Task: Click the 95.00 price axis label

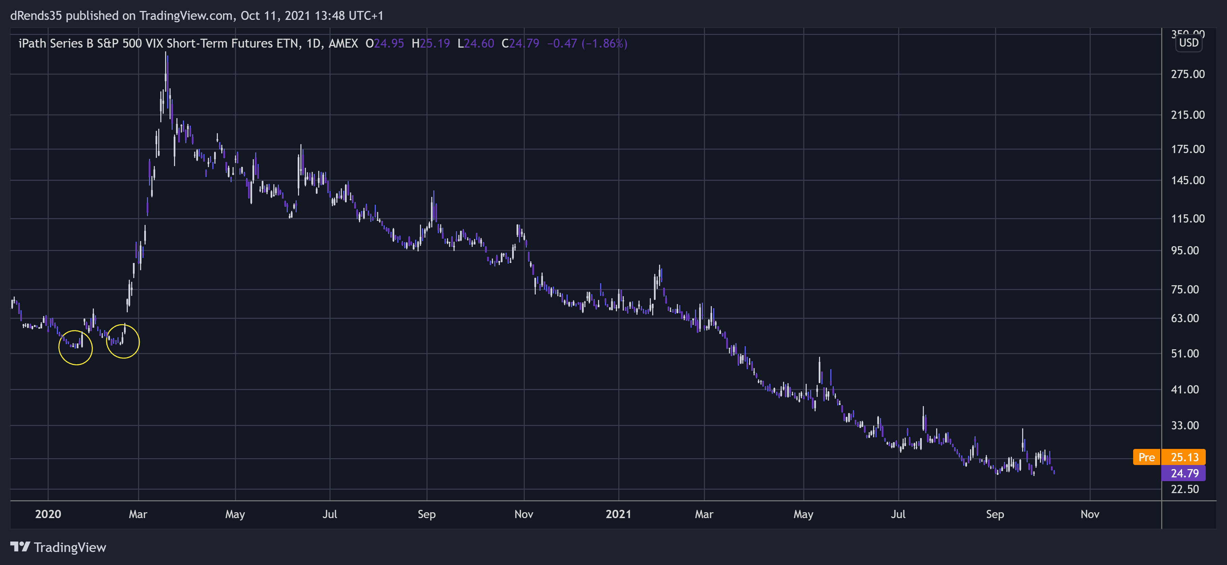Action: tap(1185, 250)
